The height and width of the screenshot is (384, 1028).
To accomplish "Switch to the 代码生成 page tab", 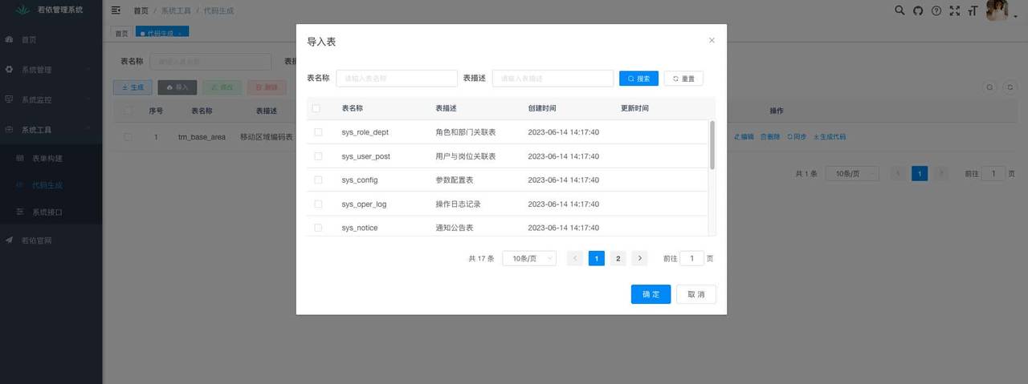I will coord(162,33).
